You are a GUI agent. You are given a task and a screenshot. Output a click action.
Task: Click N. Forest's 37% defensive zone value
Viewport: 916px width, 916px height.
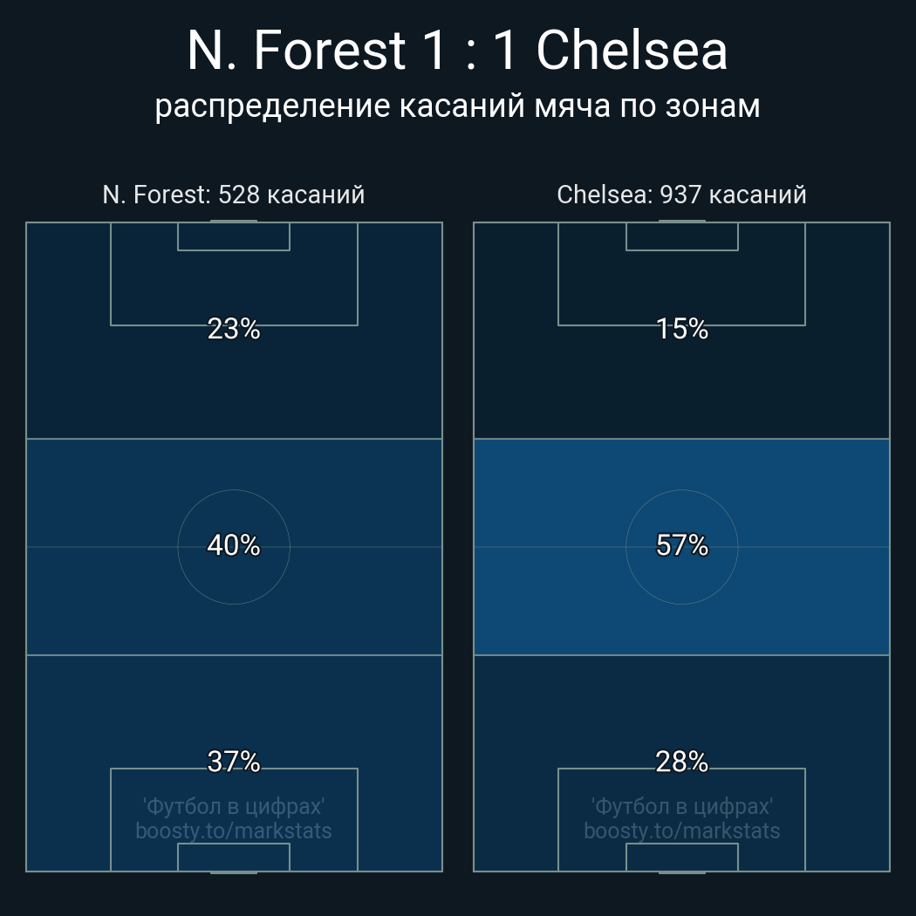(x=234, y=762)
